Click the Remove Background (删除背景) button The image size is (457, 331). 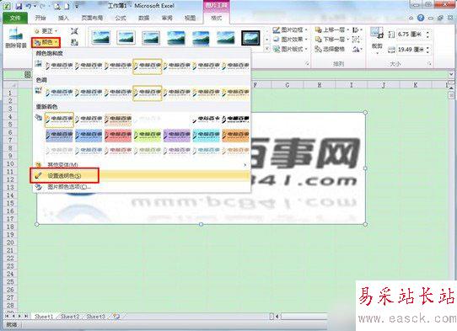click(x=16, y=38)
